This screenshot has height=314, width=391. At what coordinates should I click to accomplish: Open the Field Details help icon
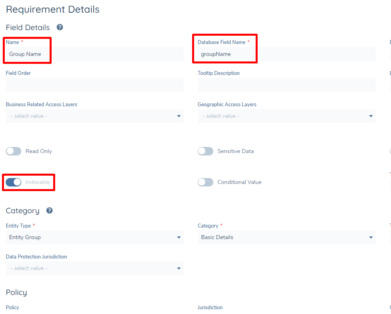pyautogui.click(x=60, y=27)
